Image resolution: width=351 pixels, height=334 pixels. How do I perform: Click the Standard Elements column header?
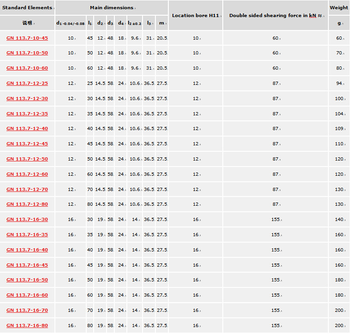click(x=27, y=8)
